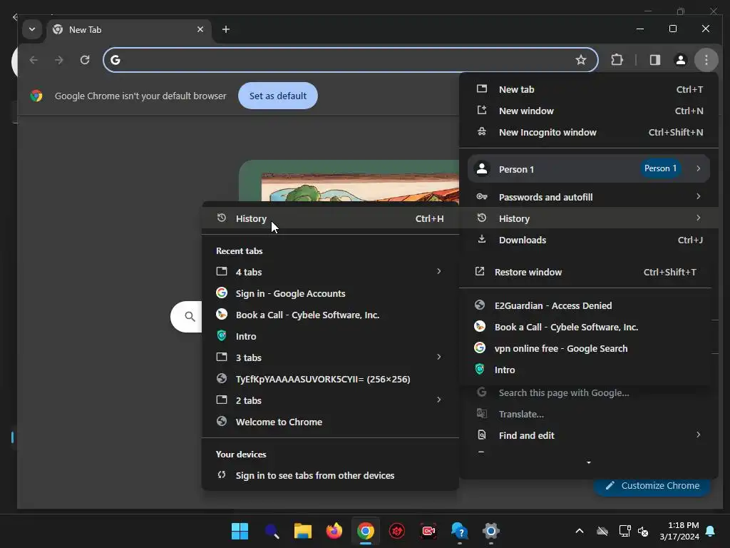The image size is (730, 548).
Task: Expand the History entry in main menu
Action: (x=589, y=218)
